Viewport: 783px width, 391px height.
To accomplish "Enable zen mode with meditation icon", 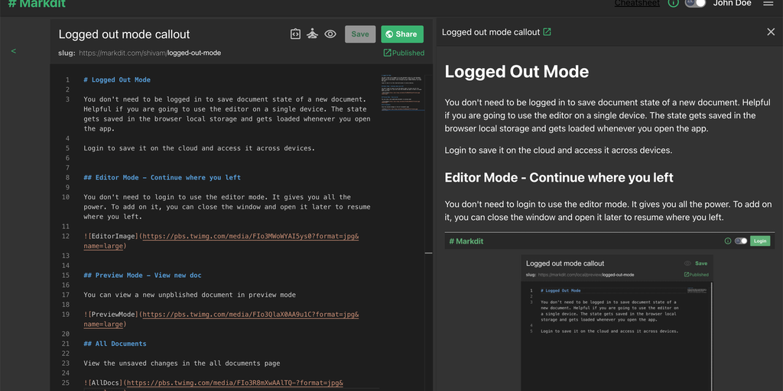I will pyautogui.click(x=313, y=34).
